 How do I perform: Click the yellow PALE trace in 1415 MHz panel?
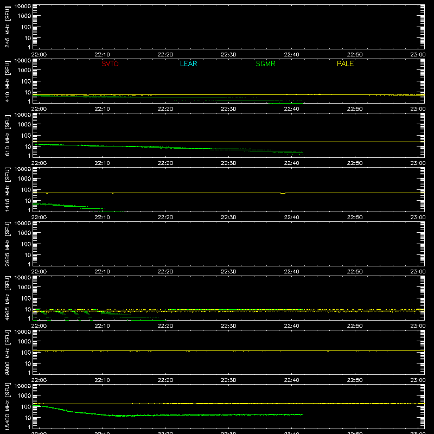point(228,193)
